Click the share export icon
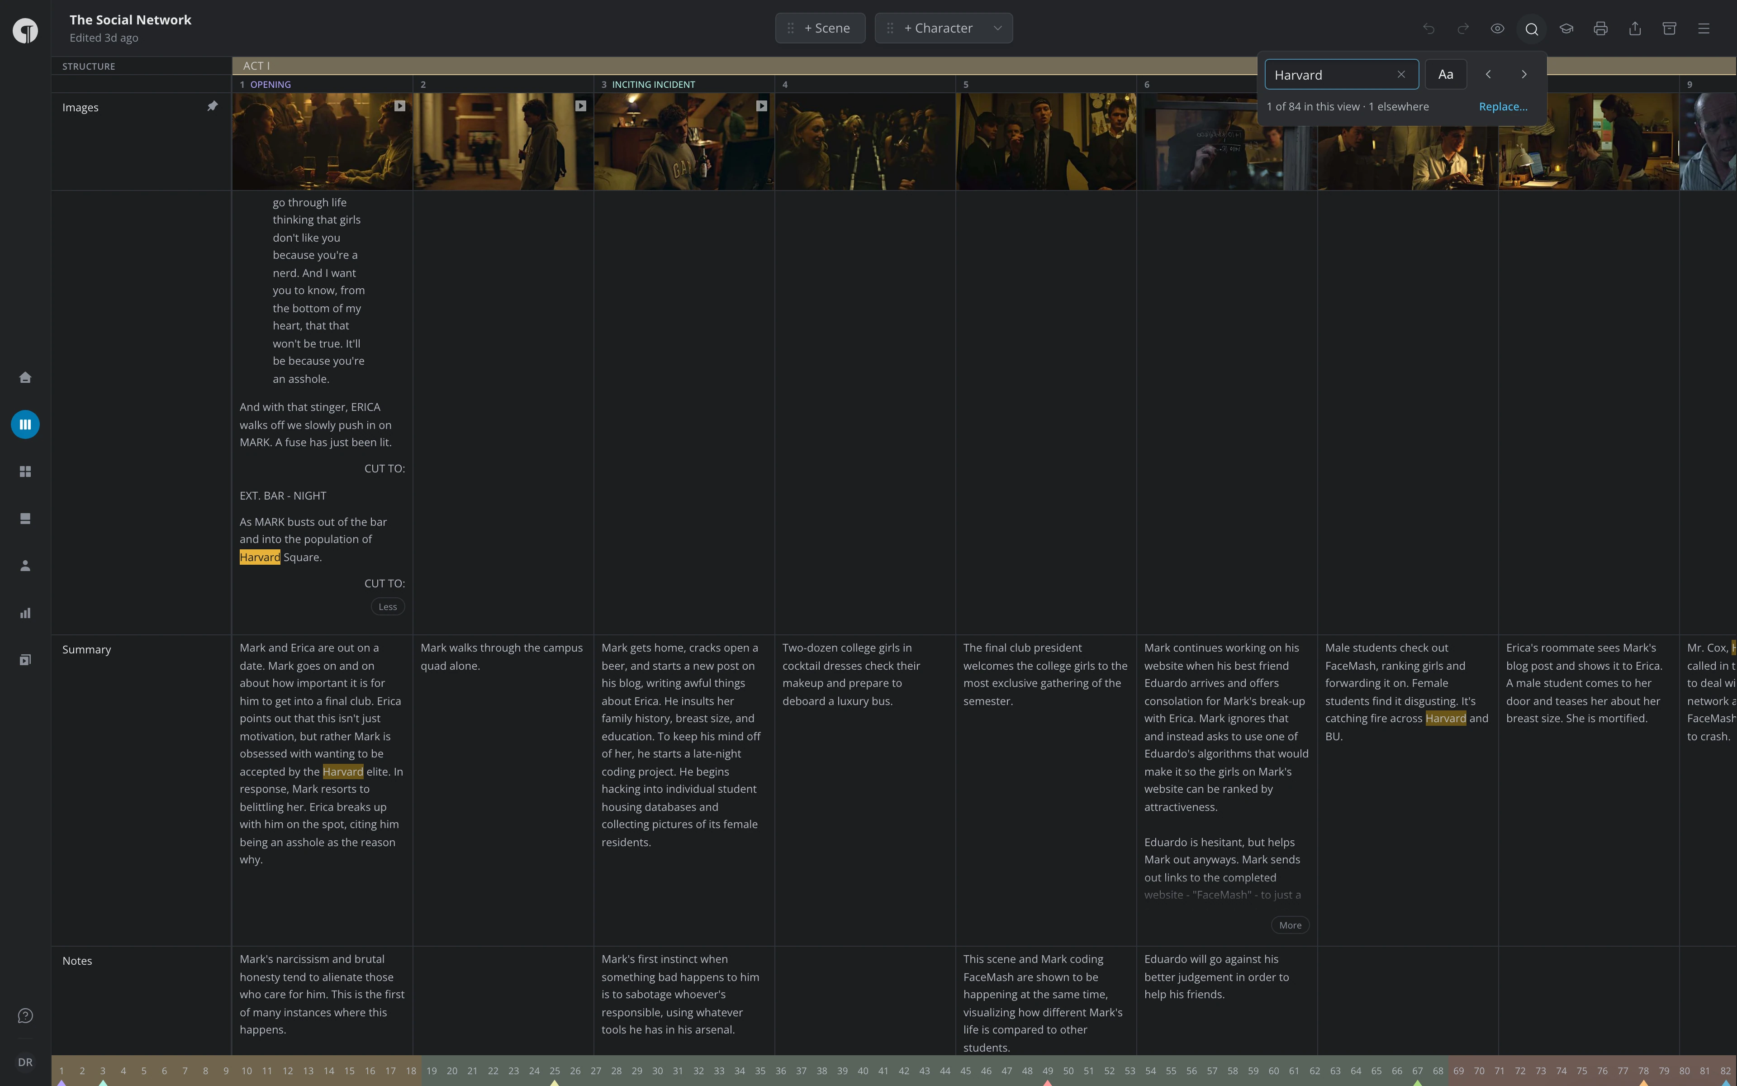 [x=1635, y=29]
